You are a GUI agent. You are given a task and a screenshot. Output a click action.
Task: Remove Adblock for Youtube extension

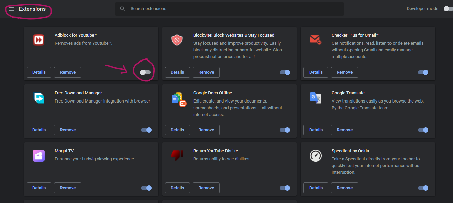(68, 72)
